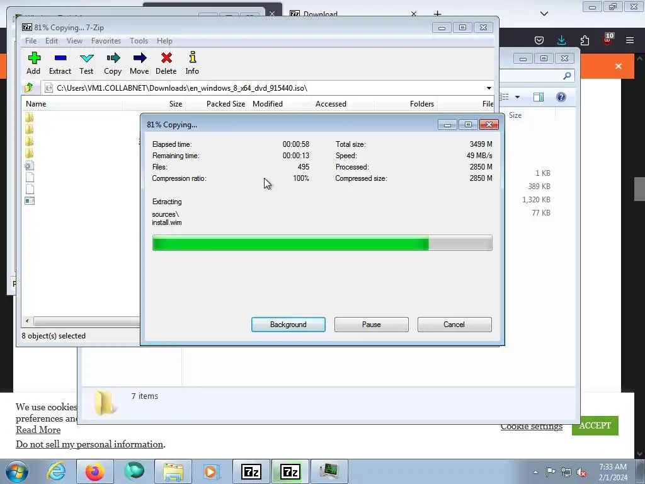Screen dimensions: 645x484
Task: Open the File menu in 7-Zip
Action: point(31,41)
